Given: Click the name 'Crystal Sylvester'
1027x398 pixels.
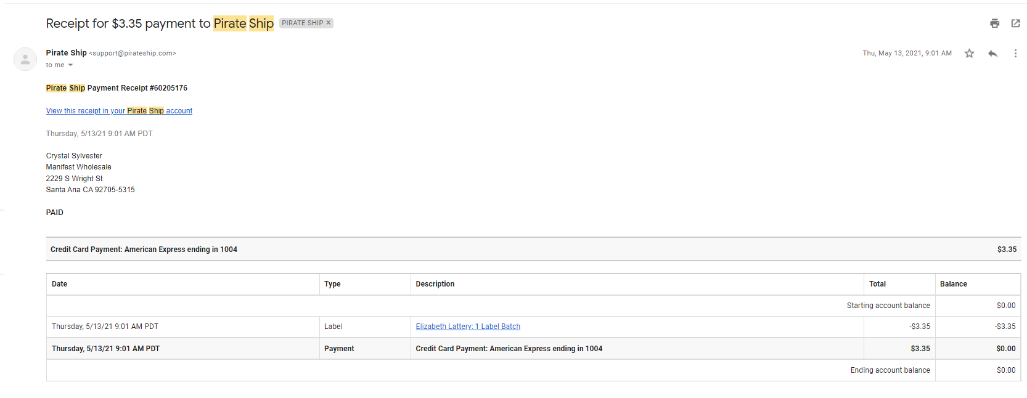Looking at the screenshot, I should [74, 156].
